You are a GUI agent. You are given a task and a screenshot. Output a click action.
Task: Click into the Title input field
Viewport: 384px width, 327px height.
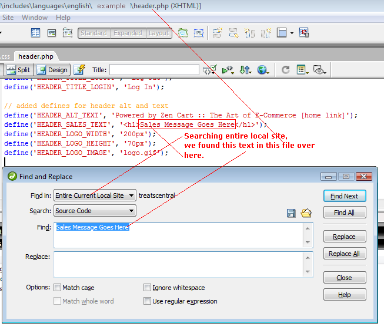point(154,70)
